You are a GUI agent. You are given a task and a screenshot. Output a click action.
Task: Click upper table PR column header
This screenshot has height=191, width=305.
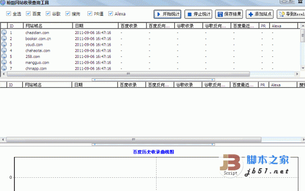coord(264,26)
